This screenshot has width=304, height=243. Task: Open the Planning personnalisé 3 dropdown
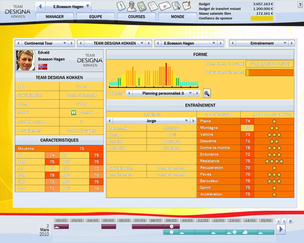point(196,93)
